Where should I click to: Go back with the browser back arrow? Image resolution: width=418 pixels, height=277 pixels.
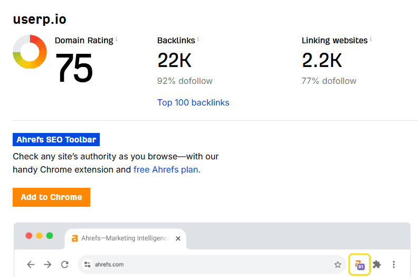pyautogui.click(x=31, y=264)
